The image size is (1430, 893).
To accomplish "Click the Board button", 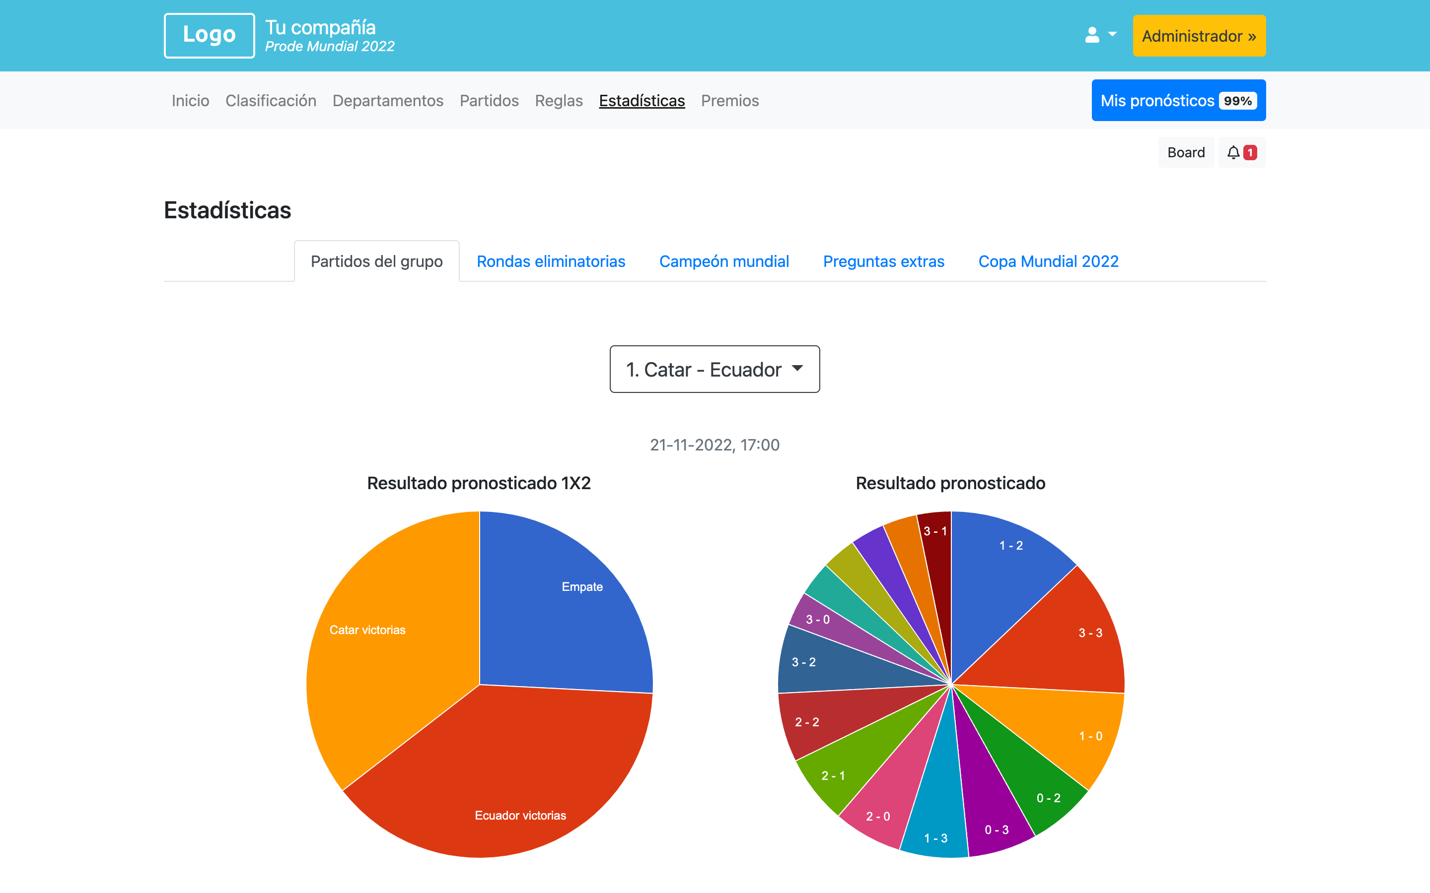I will [1185, 152].
